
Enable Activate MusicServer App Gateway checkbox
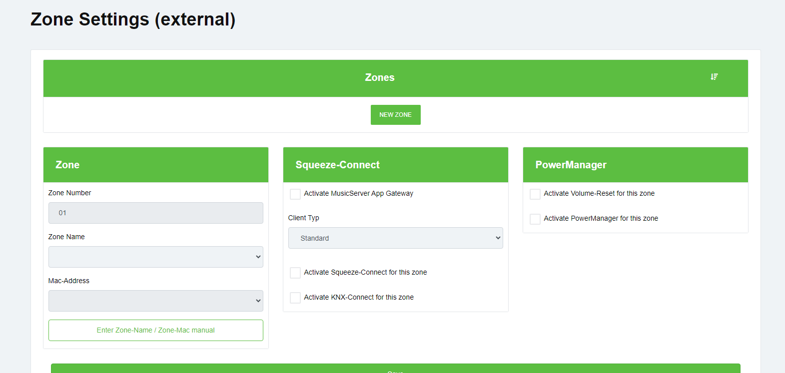pyautogui.click(x=295, y=194)
